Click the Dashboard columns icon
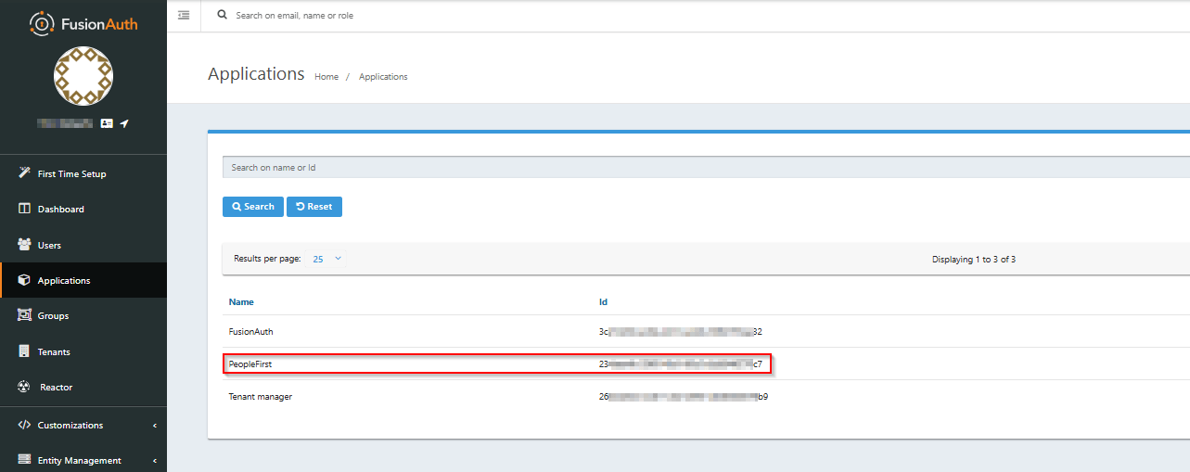 pos(24,209)
